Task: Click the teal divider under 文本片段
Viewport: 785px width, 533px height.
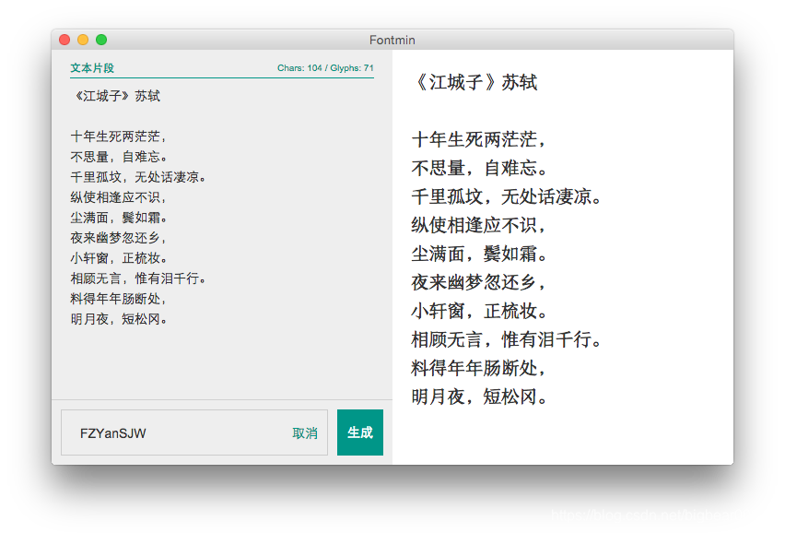Action: tap(221, 77)
